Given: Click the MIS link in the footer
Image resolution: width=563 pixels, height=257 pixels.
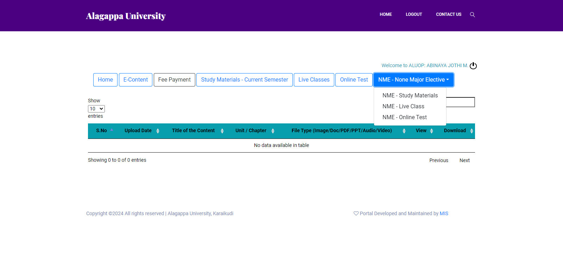Looking at the screenshot, I should pyautogui.click(x=444, y=213).
